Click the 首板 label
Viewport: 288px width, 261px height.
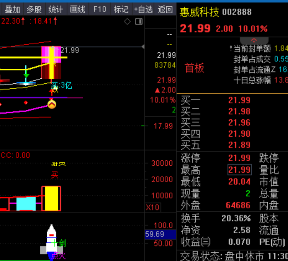click(x=194, y=68)
